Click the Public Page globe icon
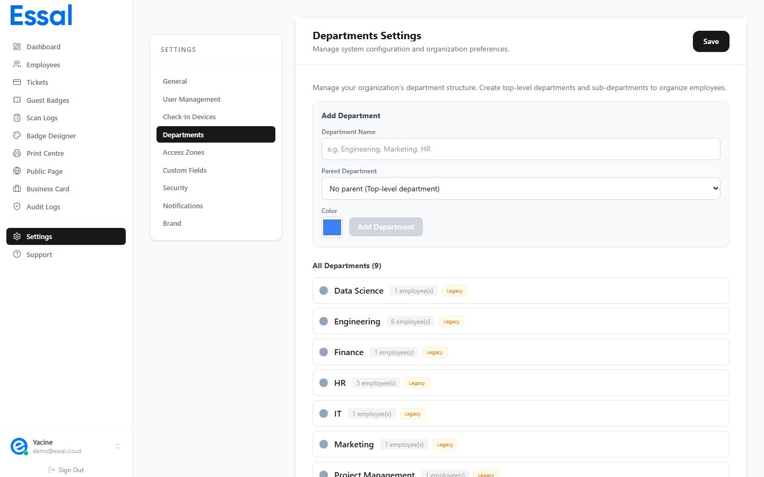Screen dimensions: 764x477 (x=17, y=171)
